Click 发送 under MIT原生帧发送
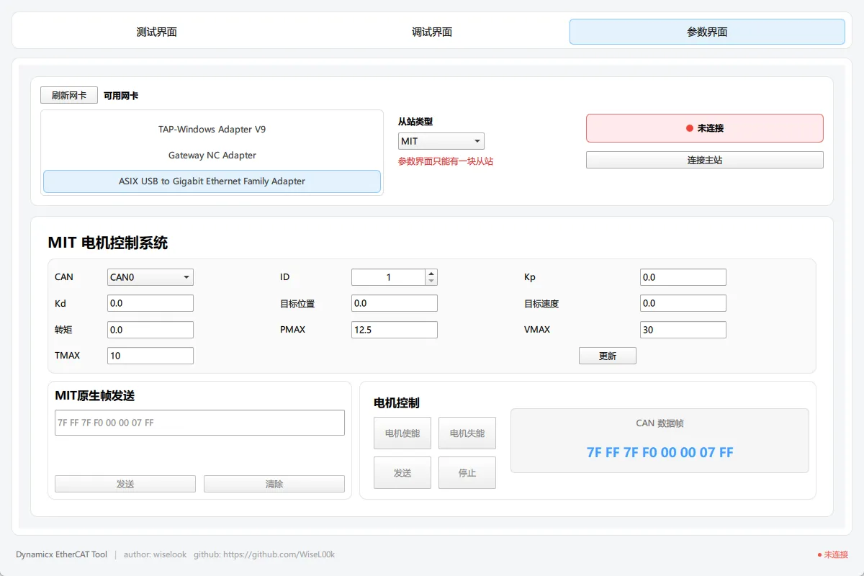 (125, 484)
